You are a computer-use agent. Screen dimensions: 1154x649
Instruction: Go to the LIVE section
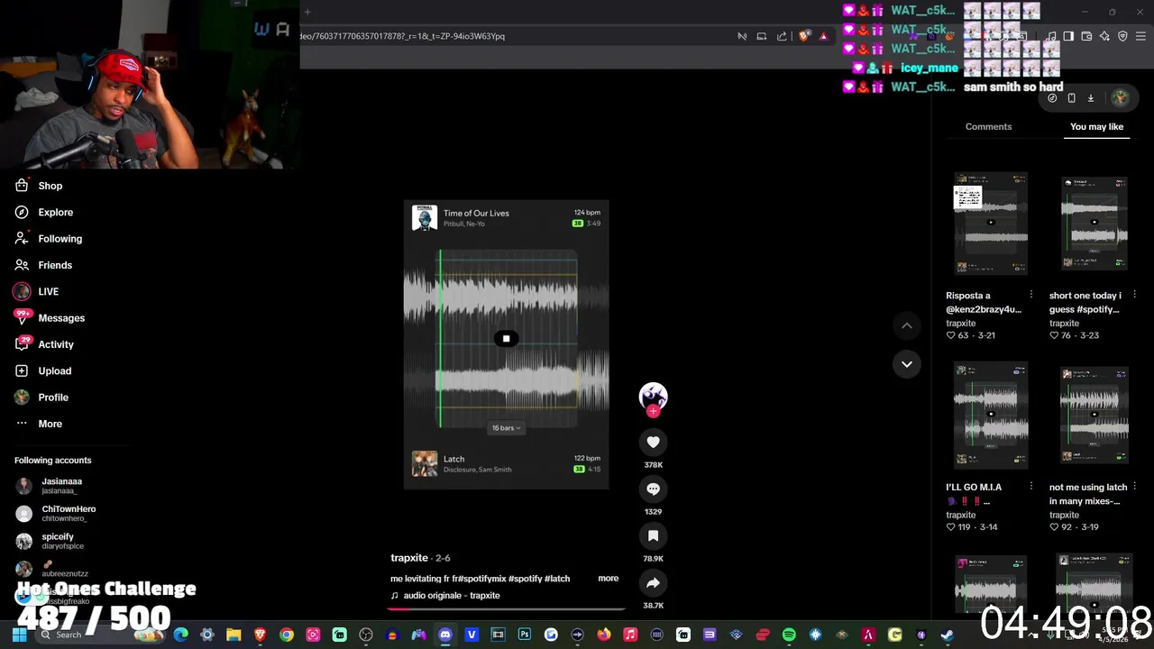(36, 291)
